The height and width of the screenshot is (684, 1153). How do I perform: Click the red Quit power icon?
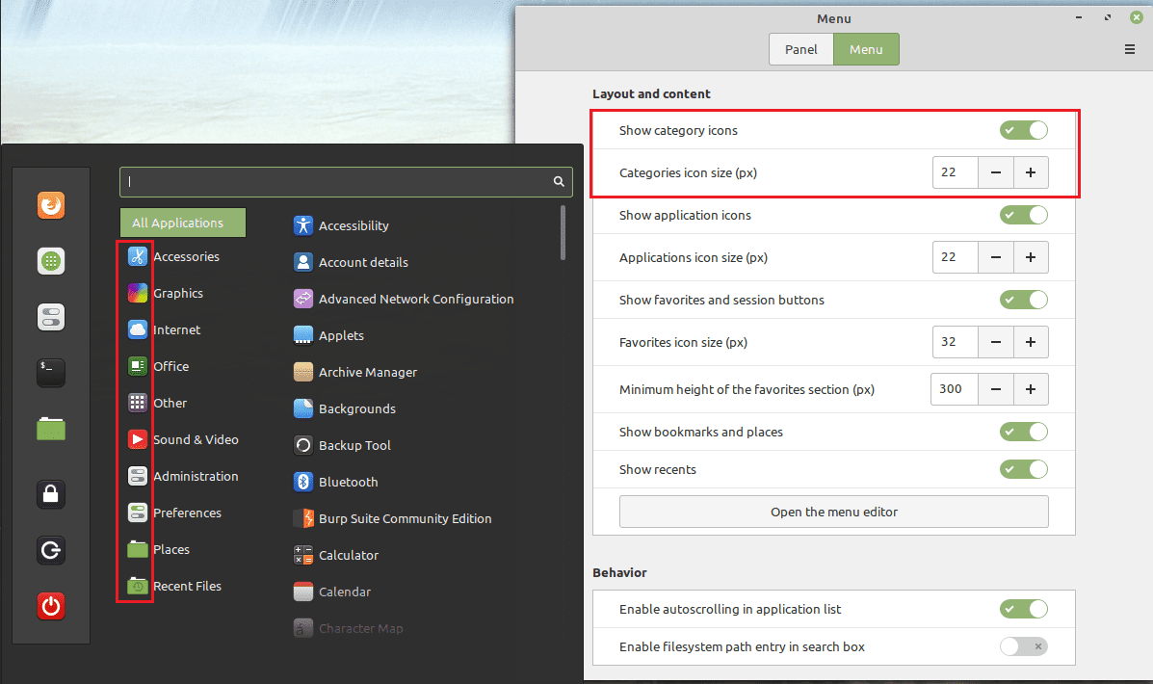(x=51, y=606)
